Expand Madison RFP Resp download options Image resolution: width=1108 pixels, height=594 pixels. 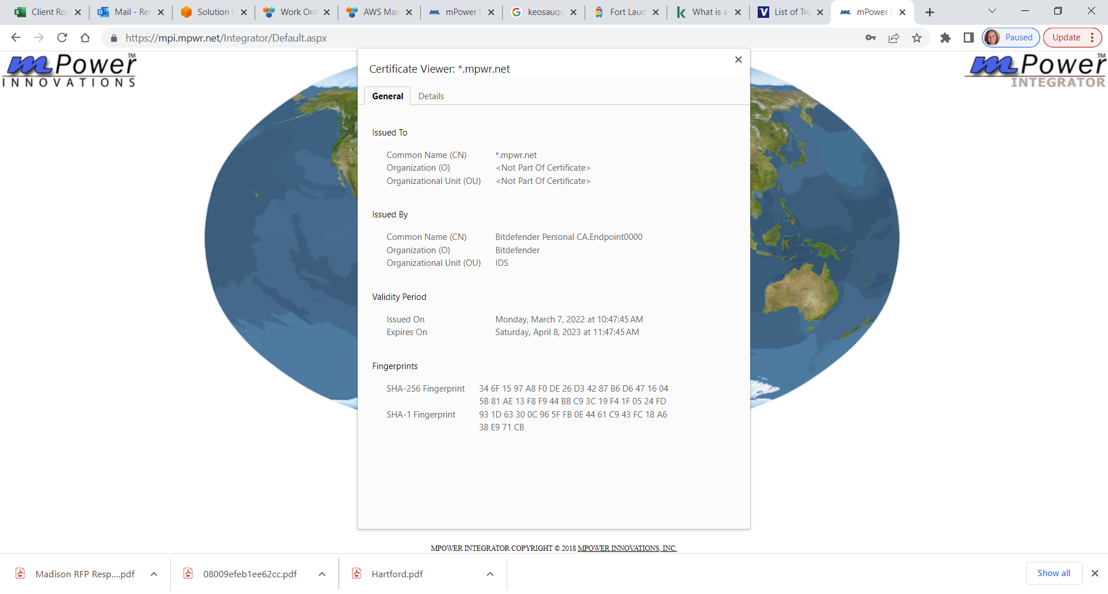[154, 574]
